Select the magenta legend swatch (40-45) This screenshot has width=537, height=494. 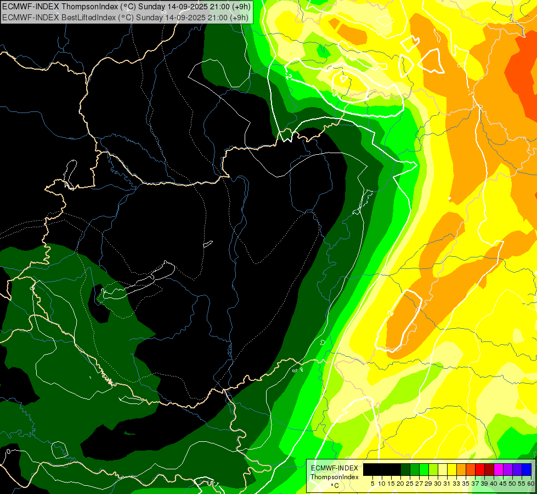pos(499,469)
